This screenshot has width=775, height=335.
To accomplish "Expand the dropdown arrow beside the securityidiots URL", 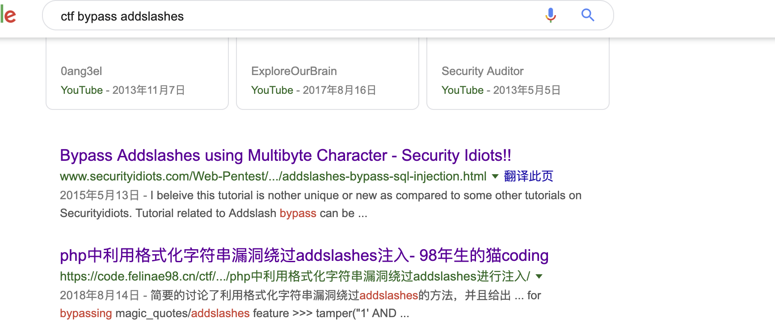I will [x=495, y=176].
